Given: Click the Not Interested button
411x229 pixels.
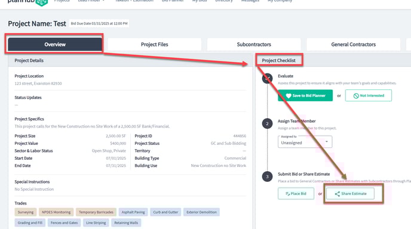Looking at the screenshot, I should pyautogui.click(x=368, y=95).
